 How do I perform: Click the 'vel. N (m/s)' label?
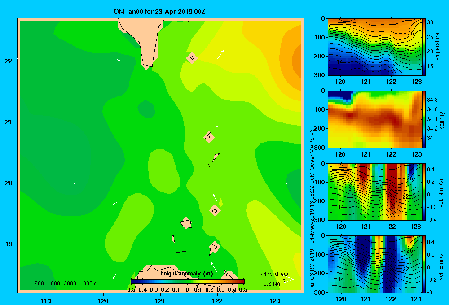tap(441, 193)
